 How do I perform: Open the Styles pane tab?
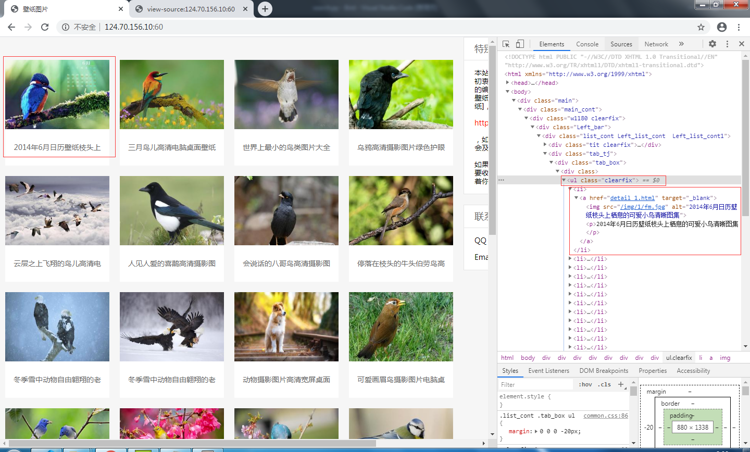pos(510,371)
